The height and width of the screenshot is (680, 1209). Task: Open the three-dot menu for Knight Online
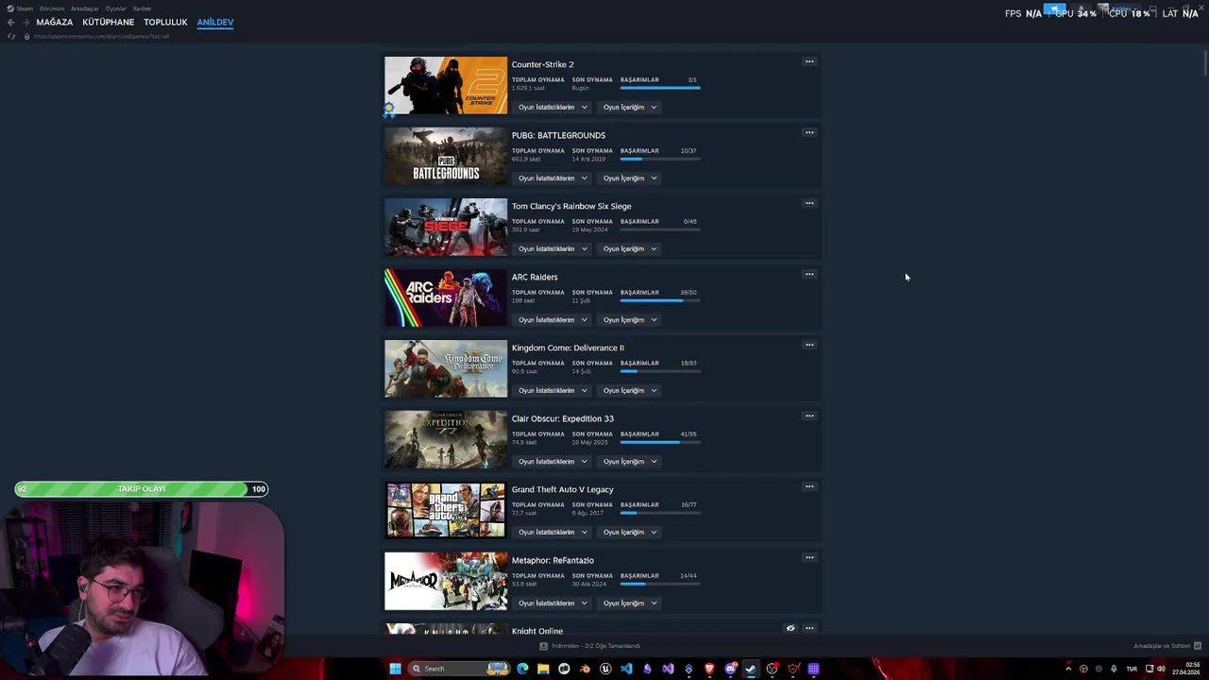[x=809, y=628]
